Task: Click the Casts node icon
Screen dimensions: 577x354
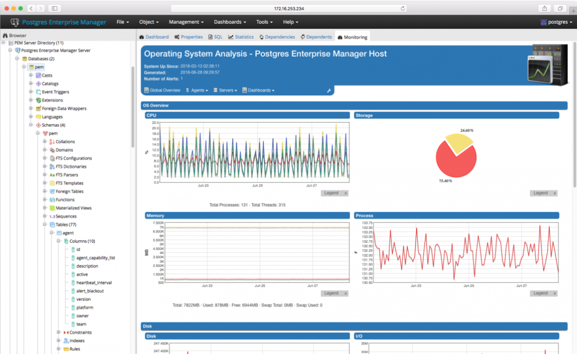Action: (x=38, y=75)
